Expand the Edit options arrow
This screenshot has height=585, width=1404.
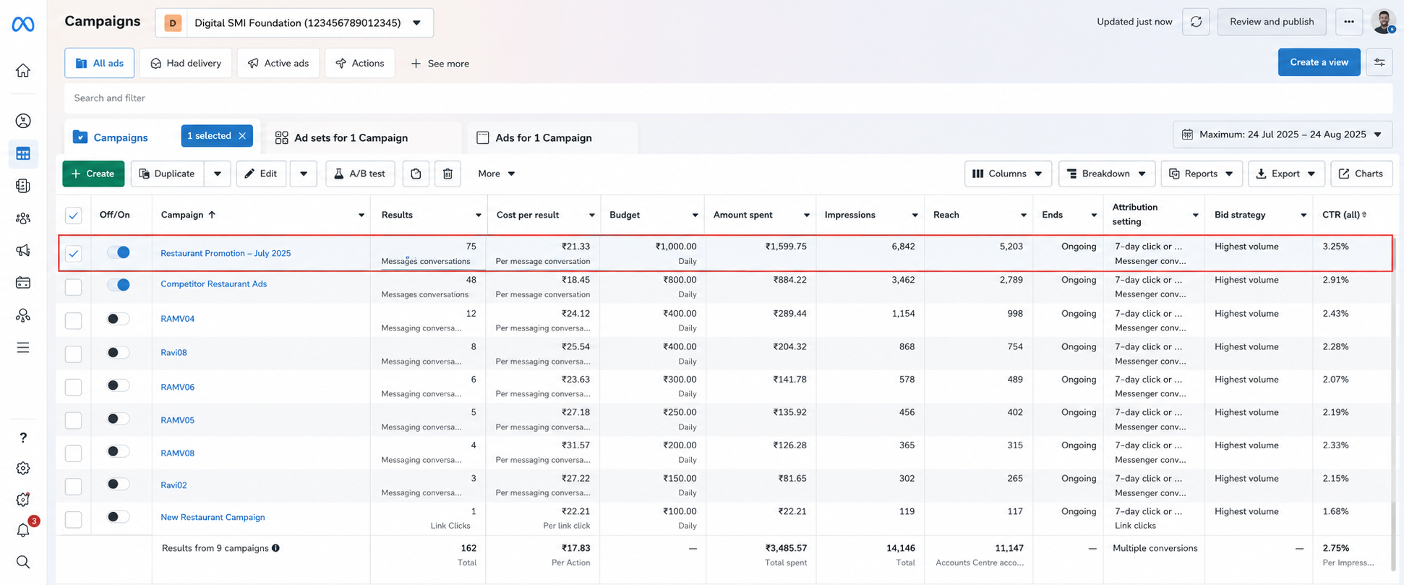(x=304, y=174)
